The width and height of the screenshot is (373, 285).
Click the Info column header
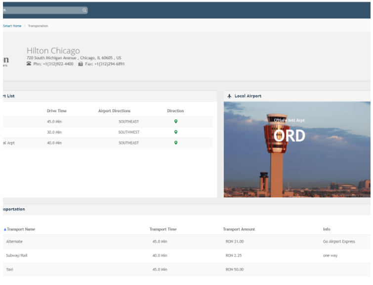point(327,229)
